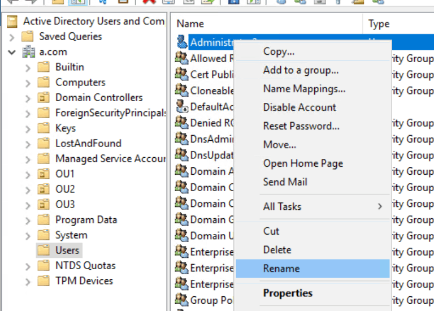
Task: Click the Cloneable group icon
Action: (181, 90)
